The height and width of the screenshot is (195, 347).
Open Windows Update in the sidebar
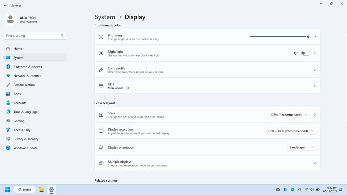point(25,148)
